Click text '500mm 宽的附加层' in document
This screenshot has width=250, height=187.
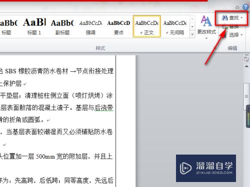tap(62, 156)
